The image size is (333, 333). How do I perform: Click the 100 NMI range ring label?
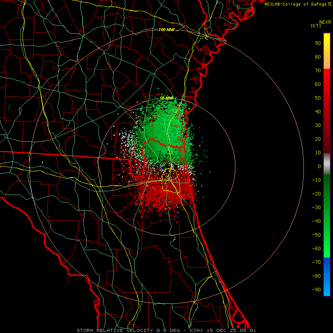pyautogui.click(x=166, y=30)
